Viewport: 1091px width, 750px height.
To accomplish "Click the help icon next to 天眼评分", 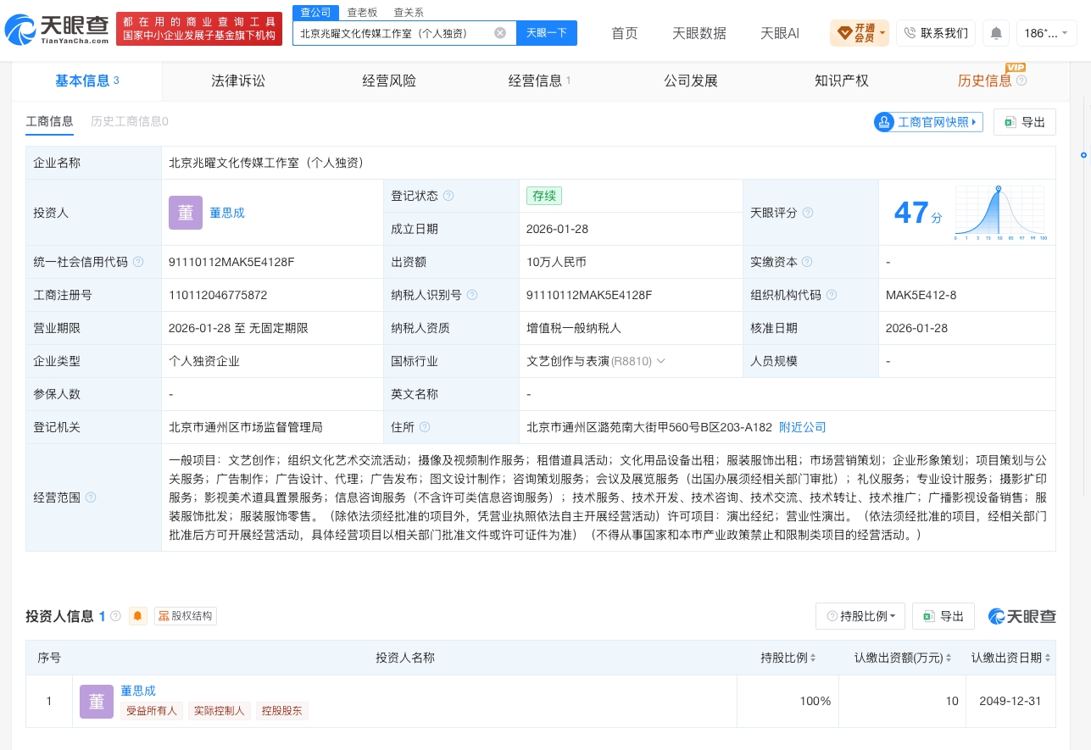I will [808, 213].
